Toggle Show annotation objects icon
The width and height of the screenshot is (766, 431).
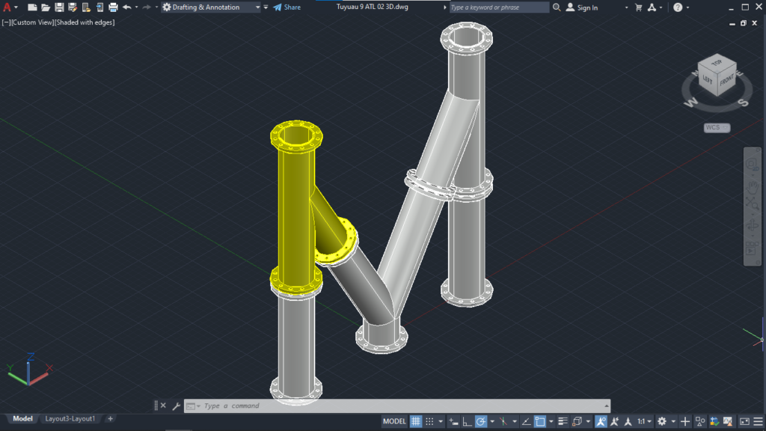click(x=601, y=421)
